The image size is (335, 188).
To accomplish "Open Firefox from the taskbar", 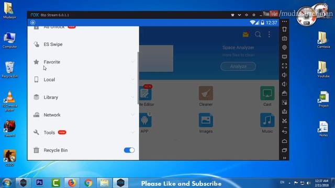I will coord(72,183).
